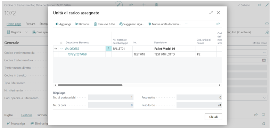The image size is (271, 129).
Task: Collapse all rows with double chevron header icon
Action: 61,43
